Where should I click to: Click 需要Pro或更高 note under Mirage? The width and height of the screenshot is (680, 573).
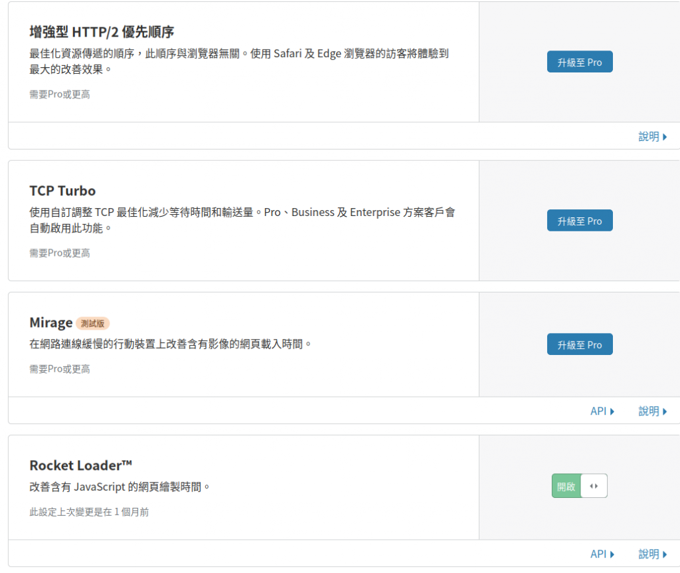59,369
